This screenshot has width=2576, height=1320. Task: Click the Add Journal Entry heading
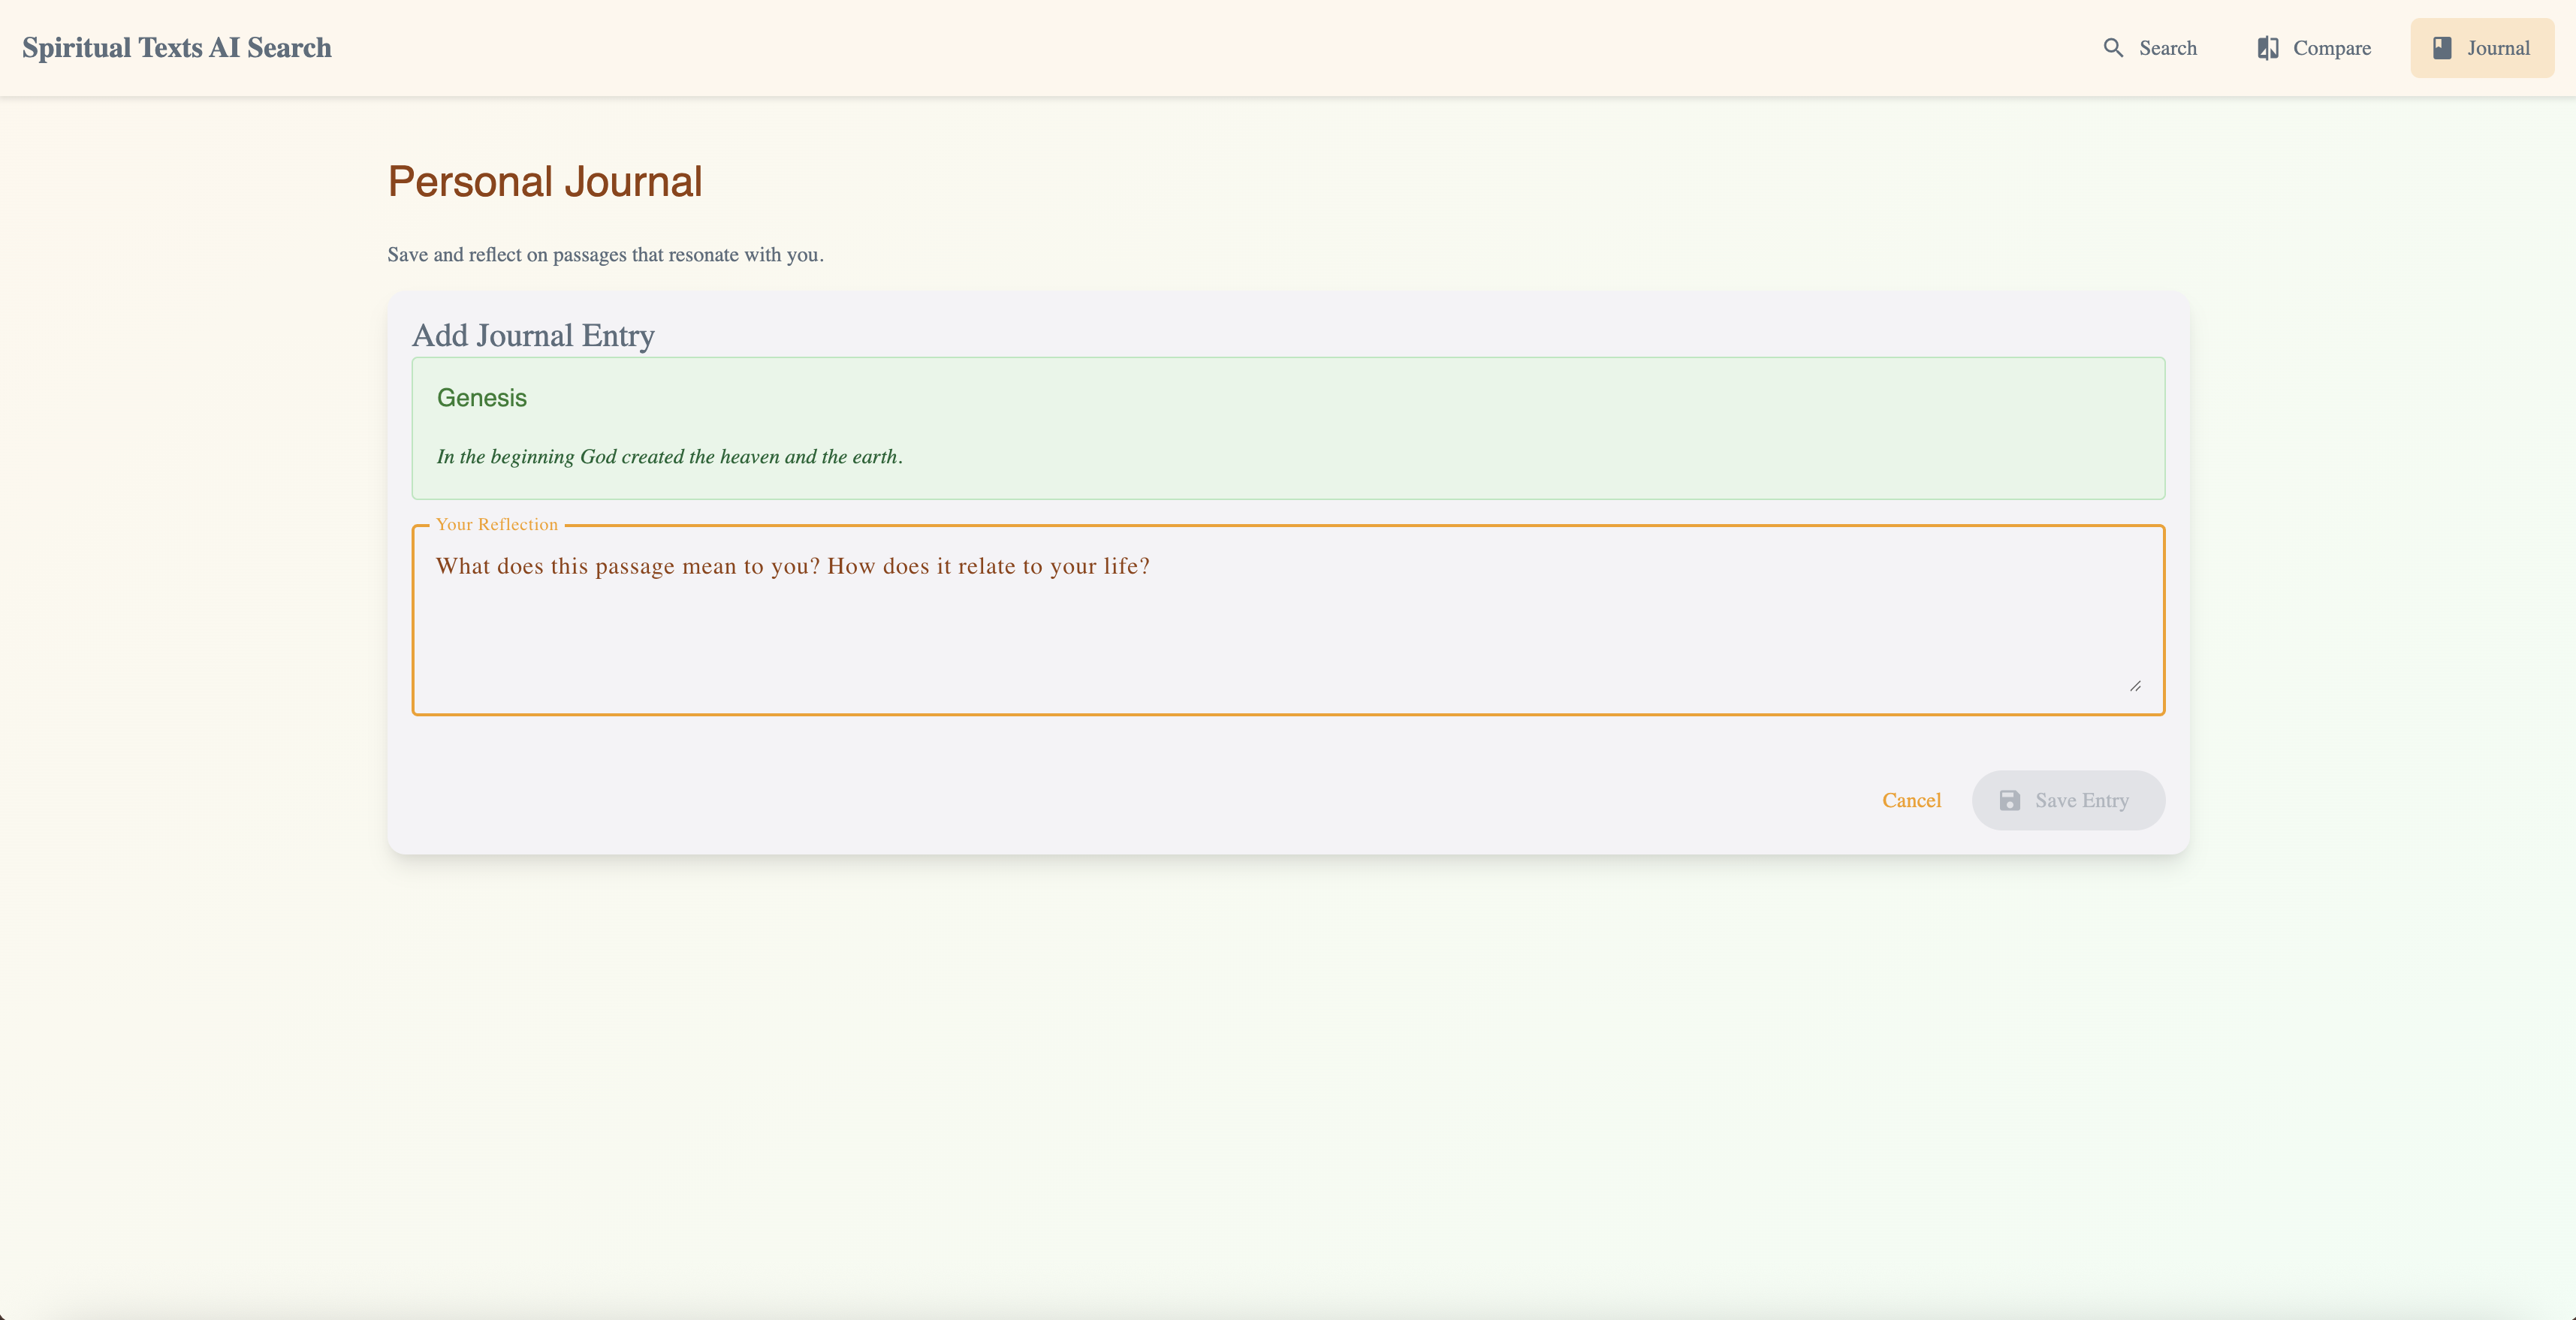click(533, 336)
